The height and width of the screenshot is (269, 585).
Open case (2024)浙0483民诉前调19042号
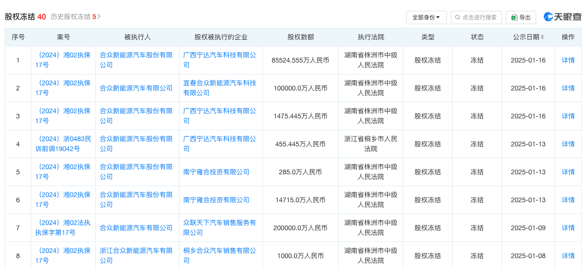63,143
